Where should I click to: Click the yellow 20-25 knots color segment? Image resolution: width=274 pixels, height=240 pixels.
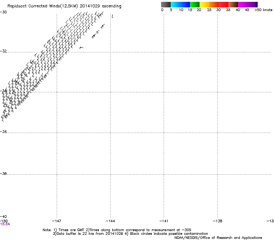point(204,4)
